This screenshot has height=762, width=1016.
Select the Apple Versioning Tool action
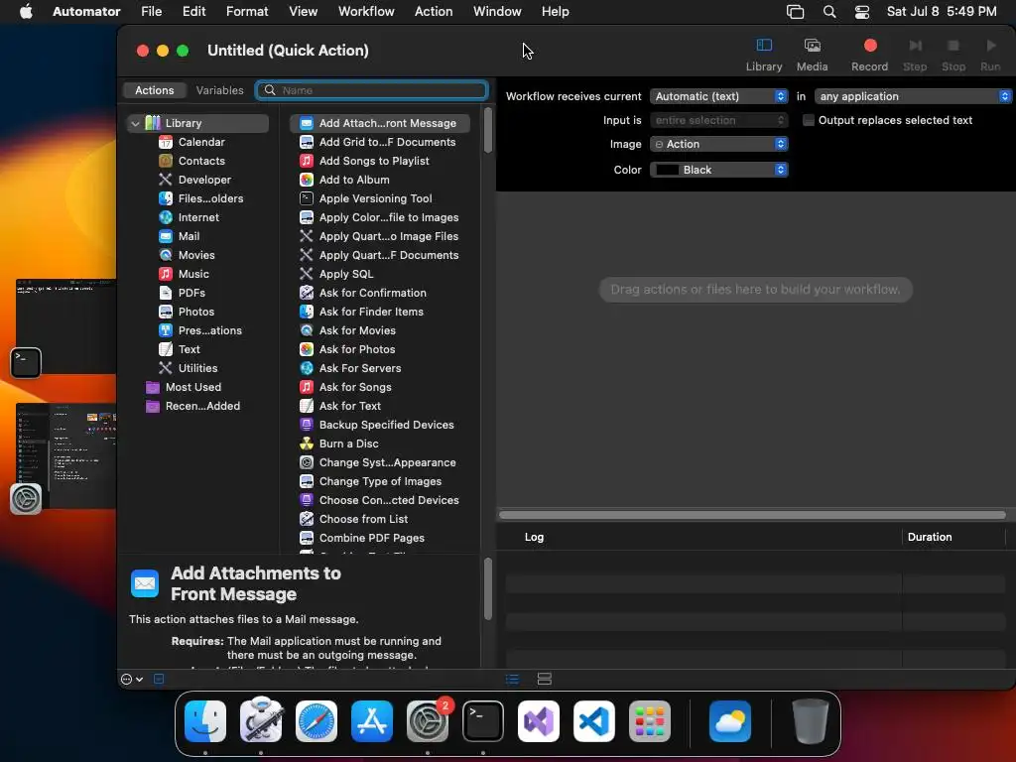375,198
